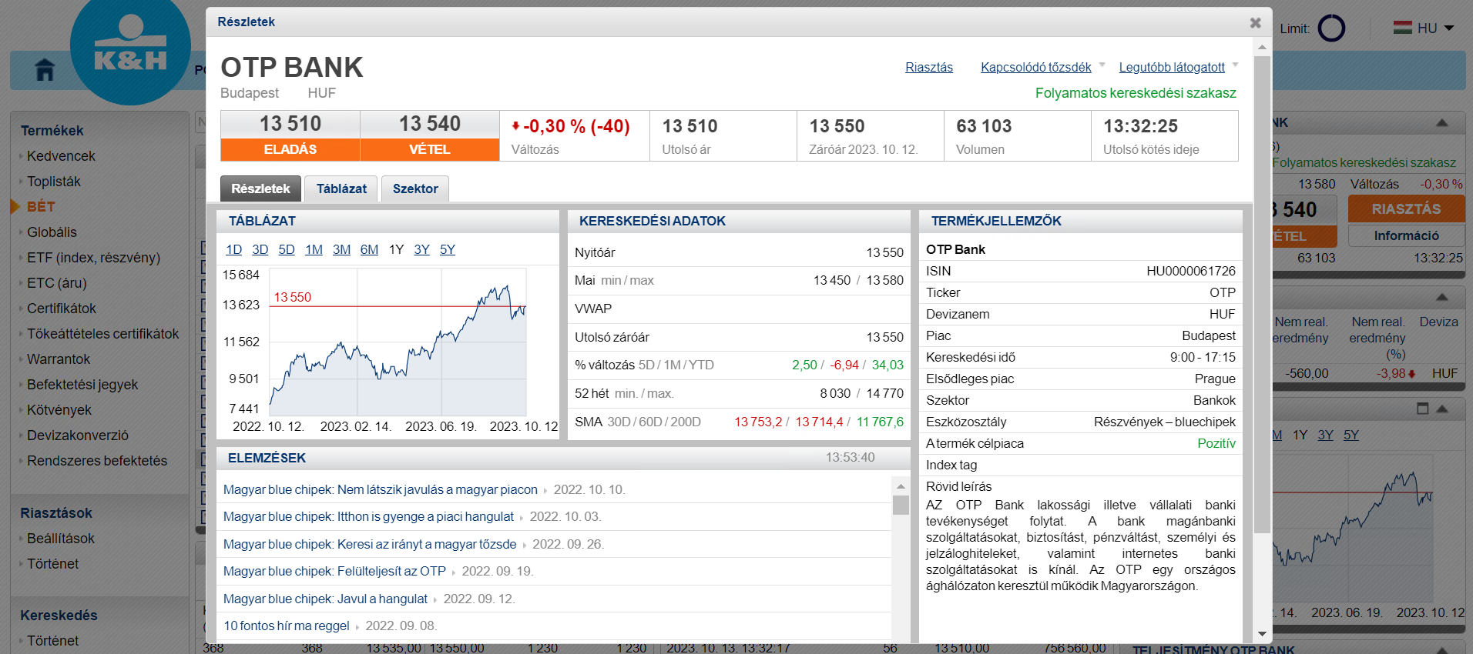1473x654 pixels.
Task: Click the Limit circle indicator
Action: [x=1331, y=28]
